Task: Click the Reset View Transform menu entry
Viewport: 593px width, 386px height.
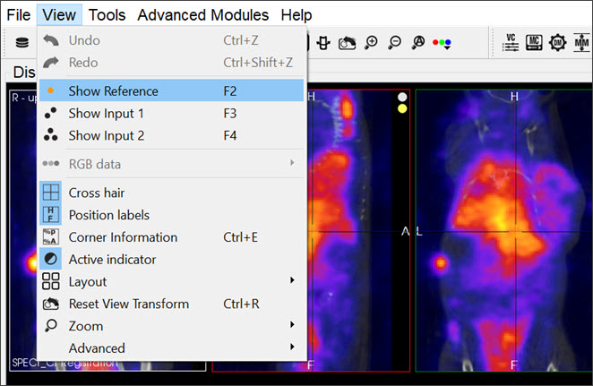Action: [128, 304]
